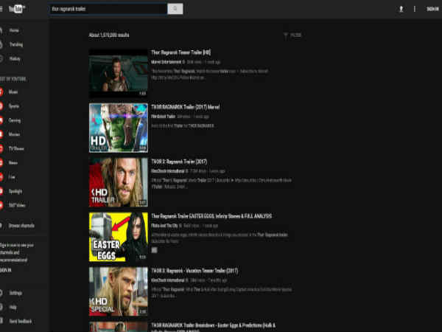This screenshot has width=442, height=332.
Task: Open Trending in the sidebar
Action: pyautogui.click(x=16, y=44)
